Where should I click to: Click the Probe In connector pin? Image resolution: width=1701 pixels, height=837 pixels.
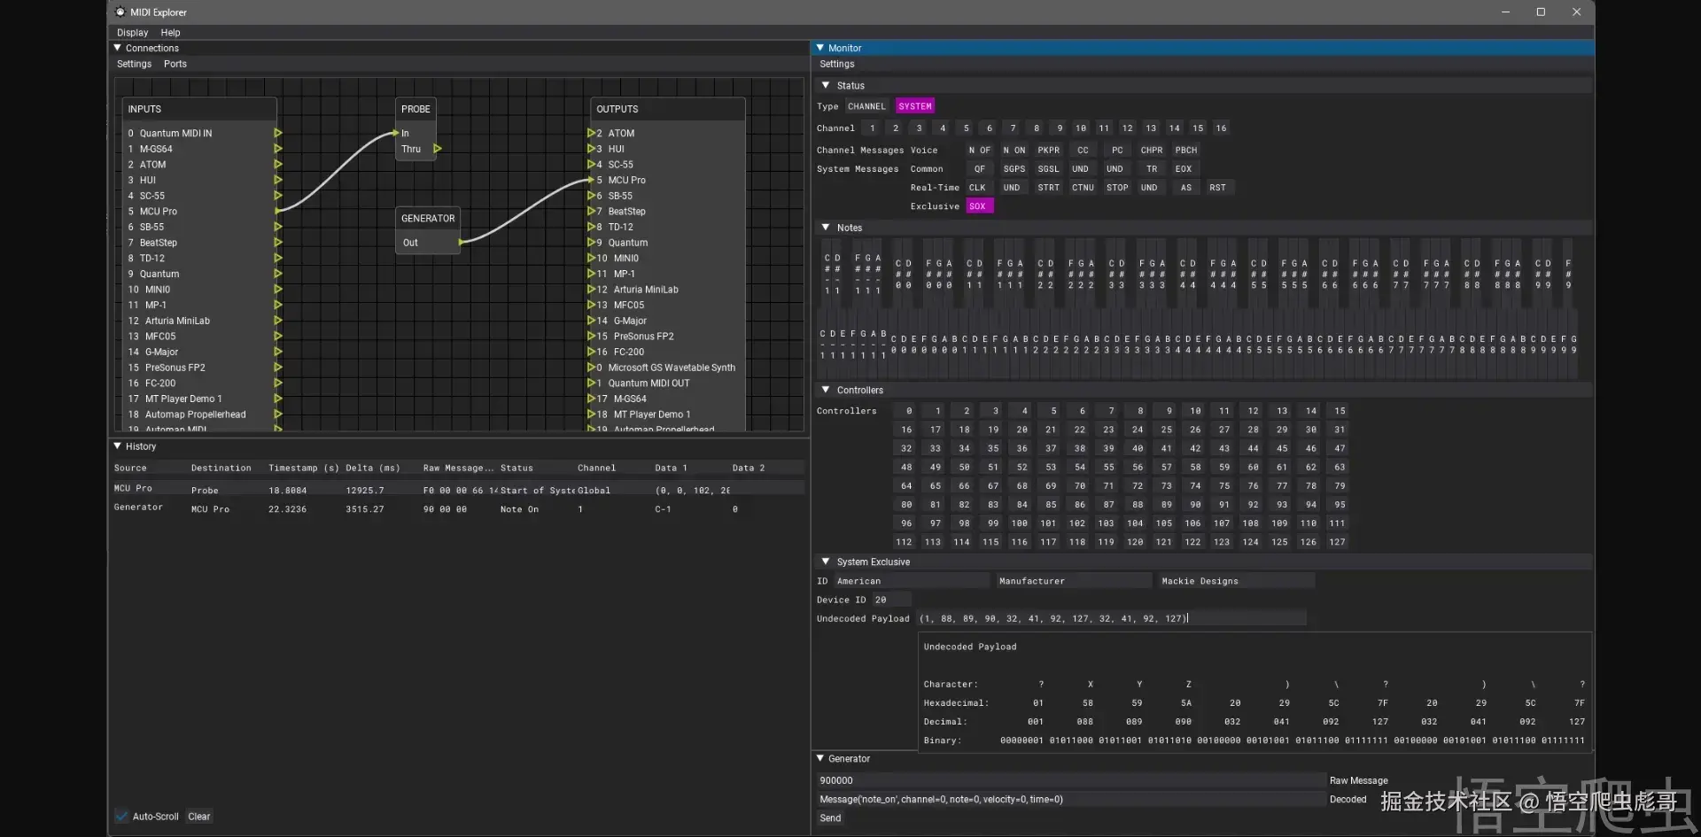pos(395,134)
